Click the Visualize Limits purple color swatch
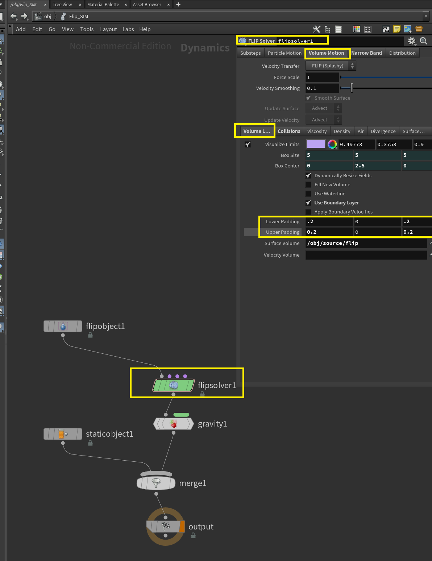This screenshot has height=561, width=432. click(x=316, y=144)
